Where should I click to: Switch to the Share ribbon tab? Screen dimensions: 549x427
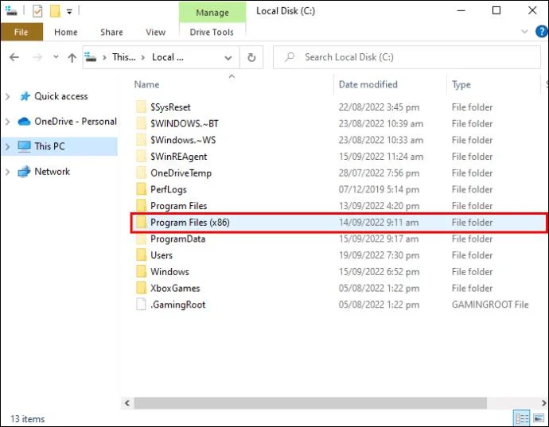coord(111,32)
